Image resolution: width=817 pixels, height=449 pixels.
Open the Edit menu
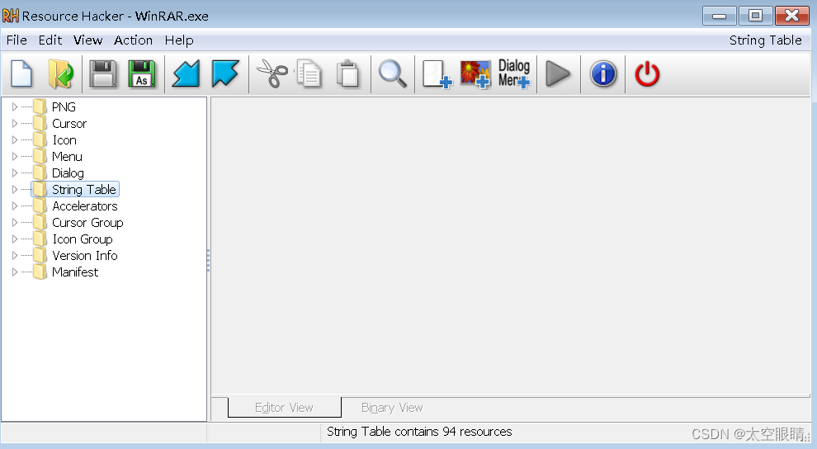(50, 40)
